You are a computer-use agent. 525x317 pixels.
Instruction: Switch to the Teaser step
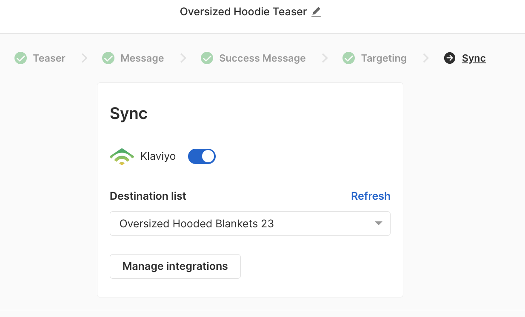[48, 58]
